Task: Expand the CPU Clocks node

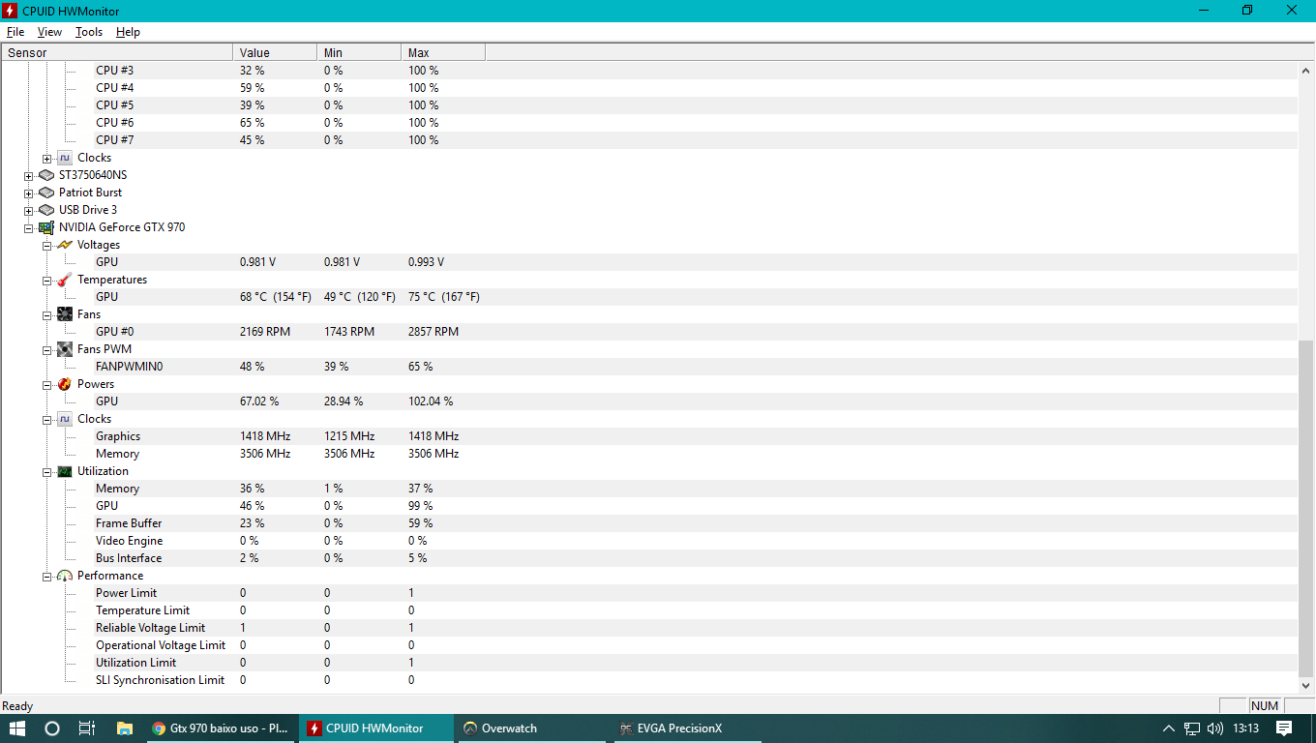Action: click(46, 159)
